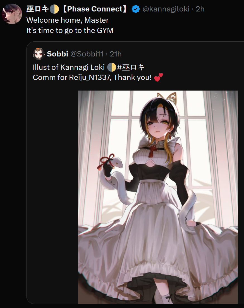Open Sobbi's small avatar in quoted tweet
Screen dimensions: 244x308
39,54
